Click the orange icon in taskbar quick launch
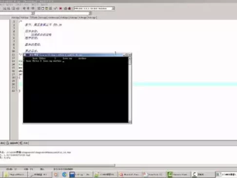 (x=56, y=175)
